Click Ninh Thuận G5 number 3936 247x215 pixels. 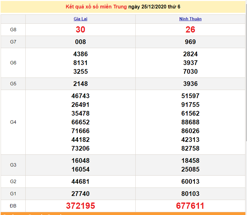tap(190, 84)
